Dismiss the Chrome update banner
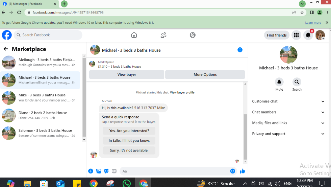 tap(327, 22)
